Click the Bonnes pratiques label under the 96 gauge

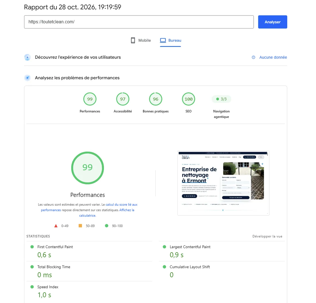[156, 111]
